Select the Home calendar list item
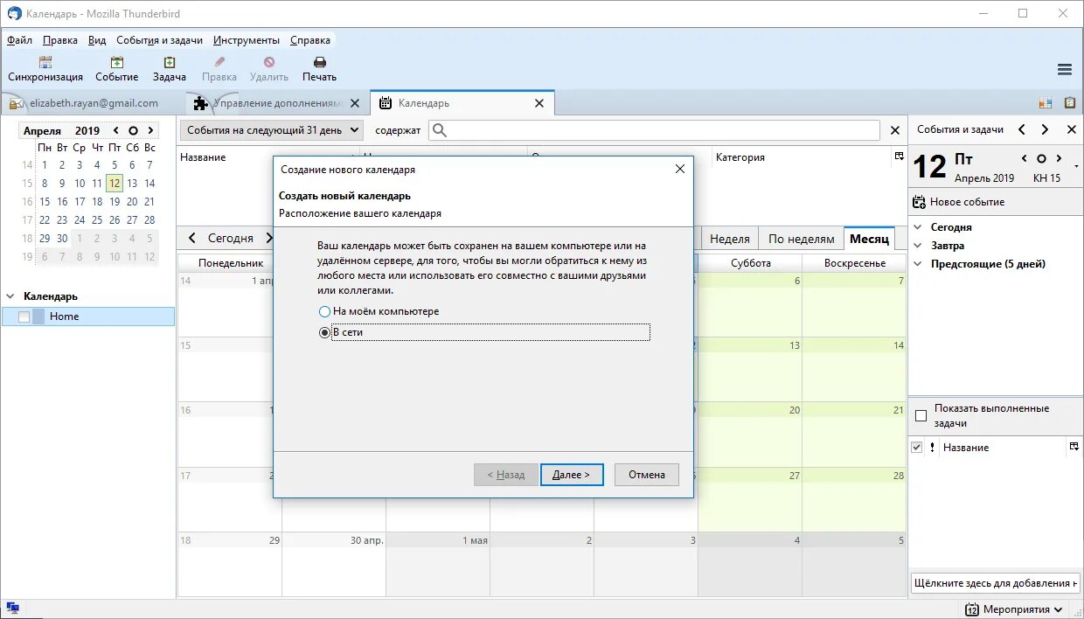The width and height of the screenshot is (1084, 619). tap(87, 316)
